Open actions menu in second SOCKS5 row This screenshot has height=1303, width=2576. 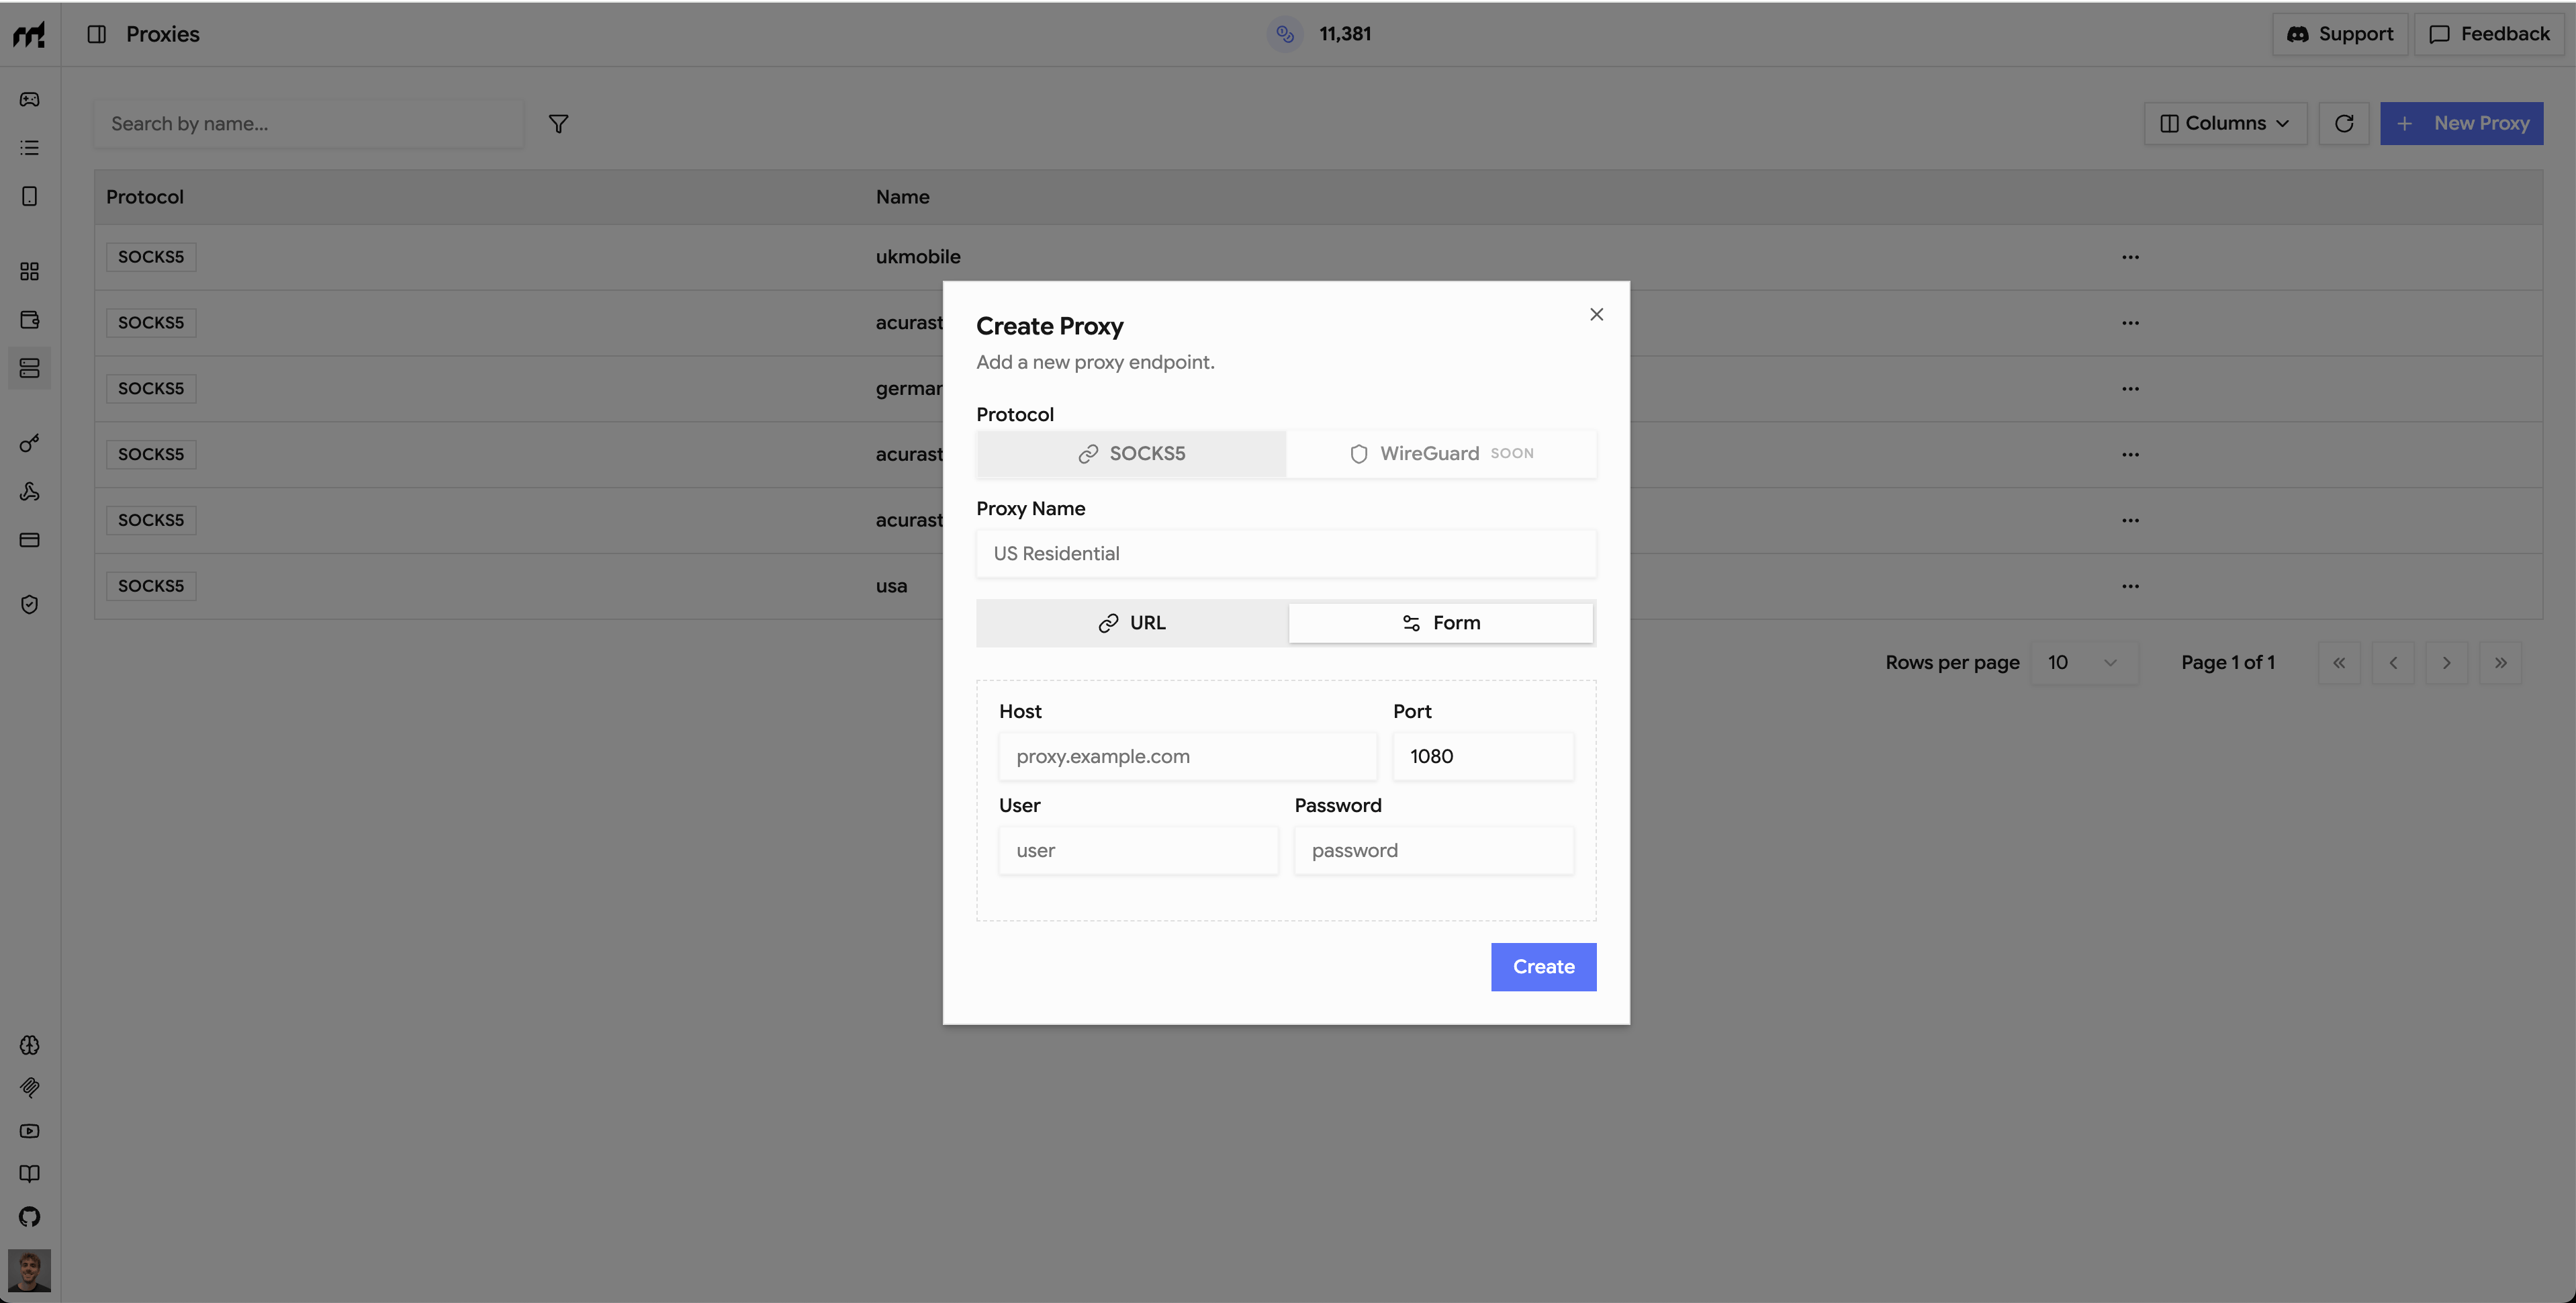click(2130, 323)
